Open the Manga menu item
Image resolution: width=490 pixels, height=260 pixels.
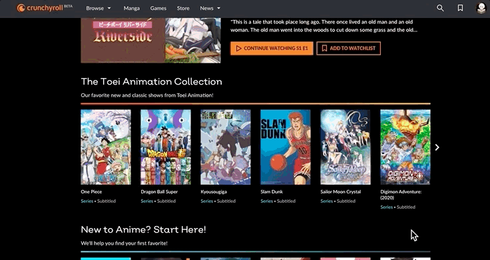click(132, 8)
